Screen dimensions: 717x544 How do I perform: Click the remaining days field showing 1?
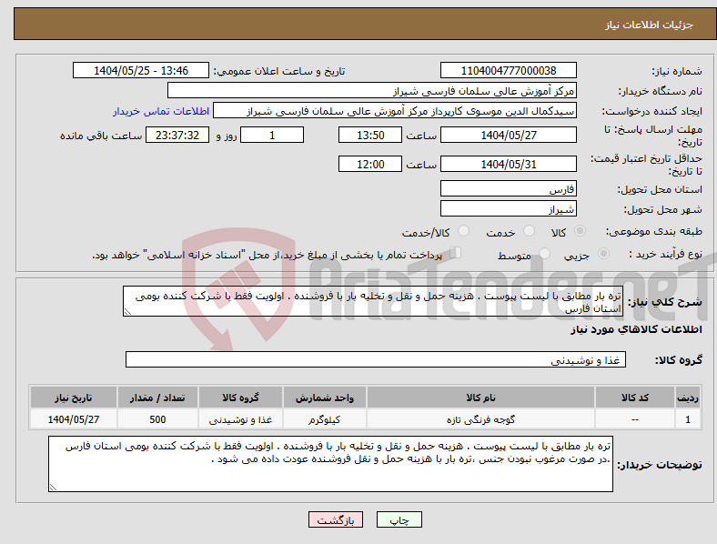pos(272,135)
